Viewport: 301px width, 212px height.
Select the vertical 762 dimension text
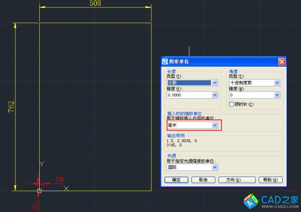pos(12,107)
